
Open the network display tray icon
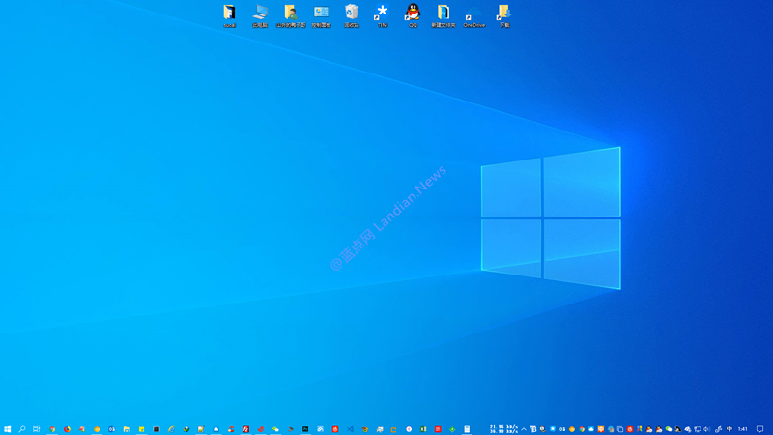point(698,429)
